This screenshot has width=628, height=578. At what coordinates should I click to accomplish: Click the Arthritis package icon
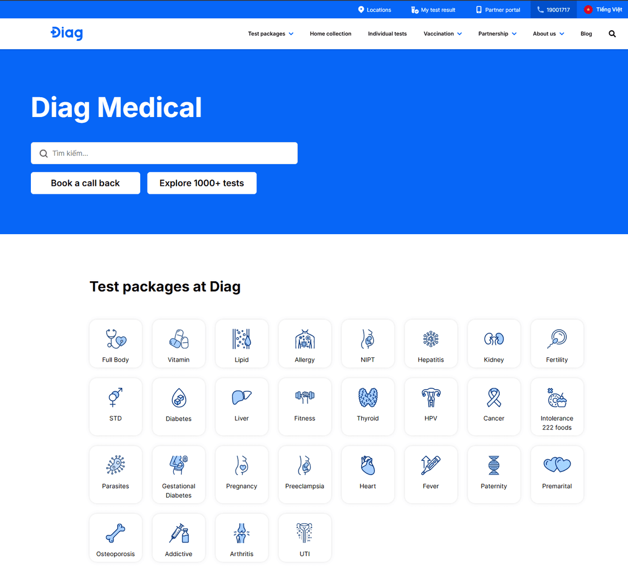coord(241,537)
